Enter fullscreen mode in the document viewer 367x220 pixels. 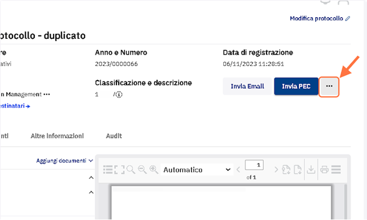pos(119,169)
